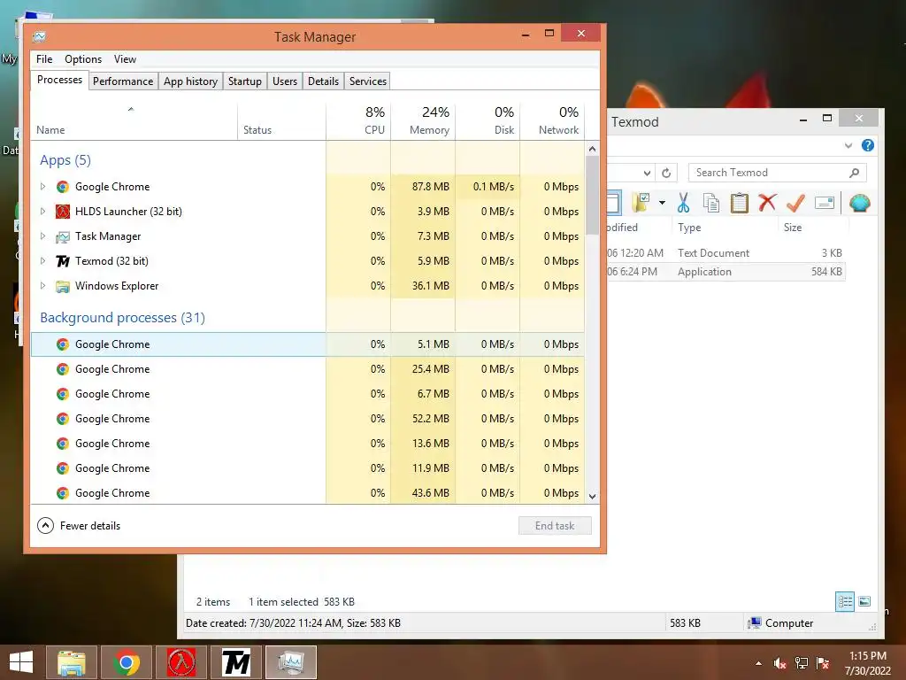Open HLDS Launcher from the taskbar
This screenshot has height=680, width=906.
click(181, 662)
